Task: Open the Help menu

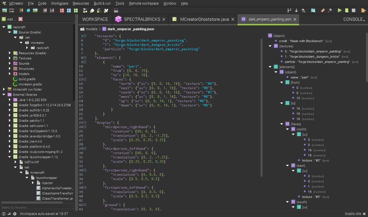Action: (x=185, y=3)
